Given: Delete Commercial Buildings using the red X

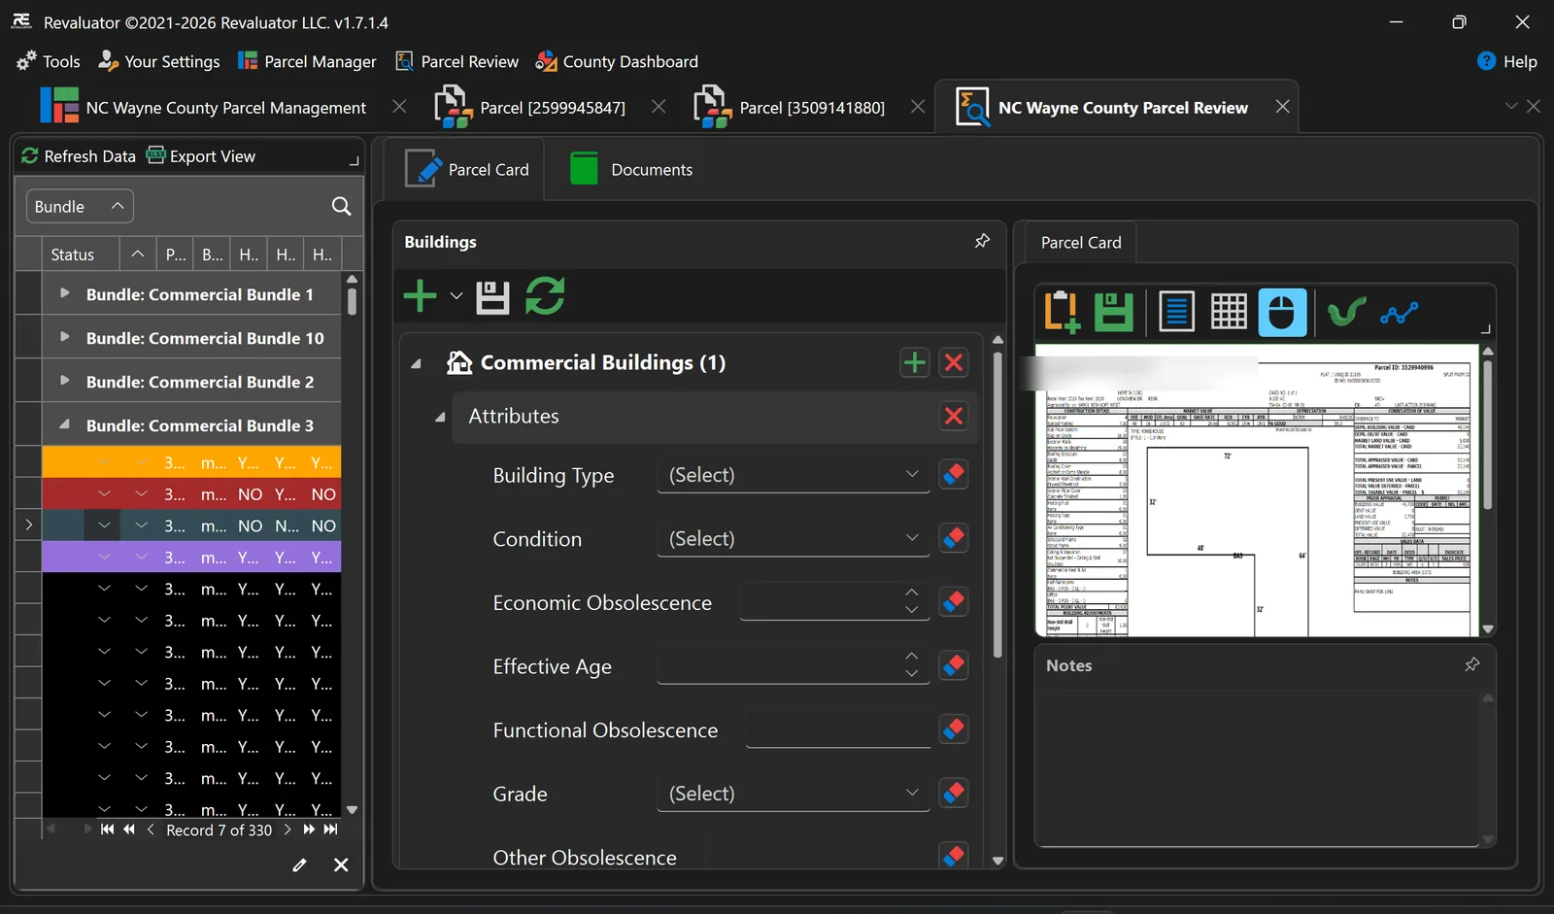Looking at the screenshot, I should click(954, 362).
